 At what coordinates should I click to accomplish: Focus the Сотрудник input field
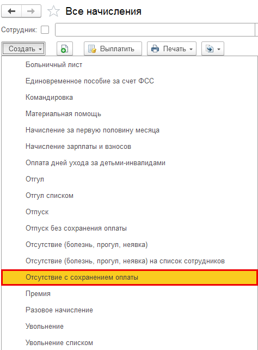pos(156,29)
